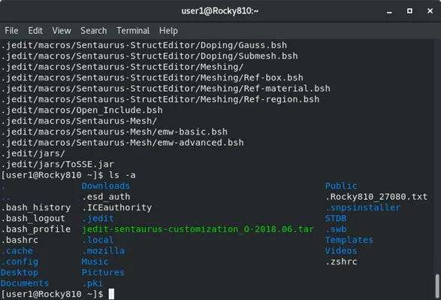Click the '.bashrc' file name
This screenshot has height=300, width=441.
20,240
